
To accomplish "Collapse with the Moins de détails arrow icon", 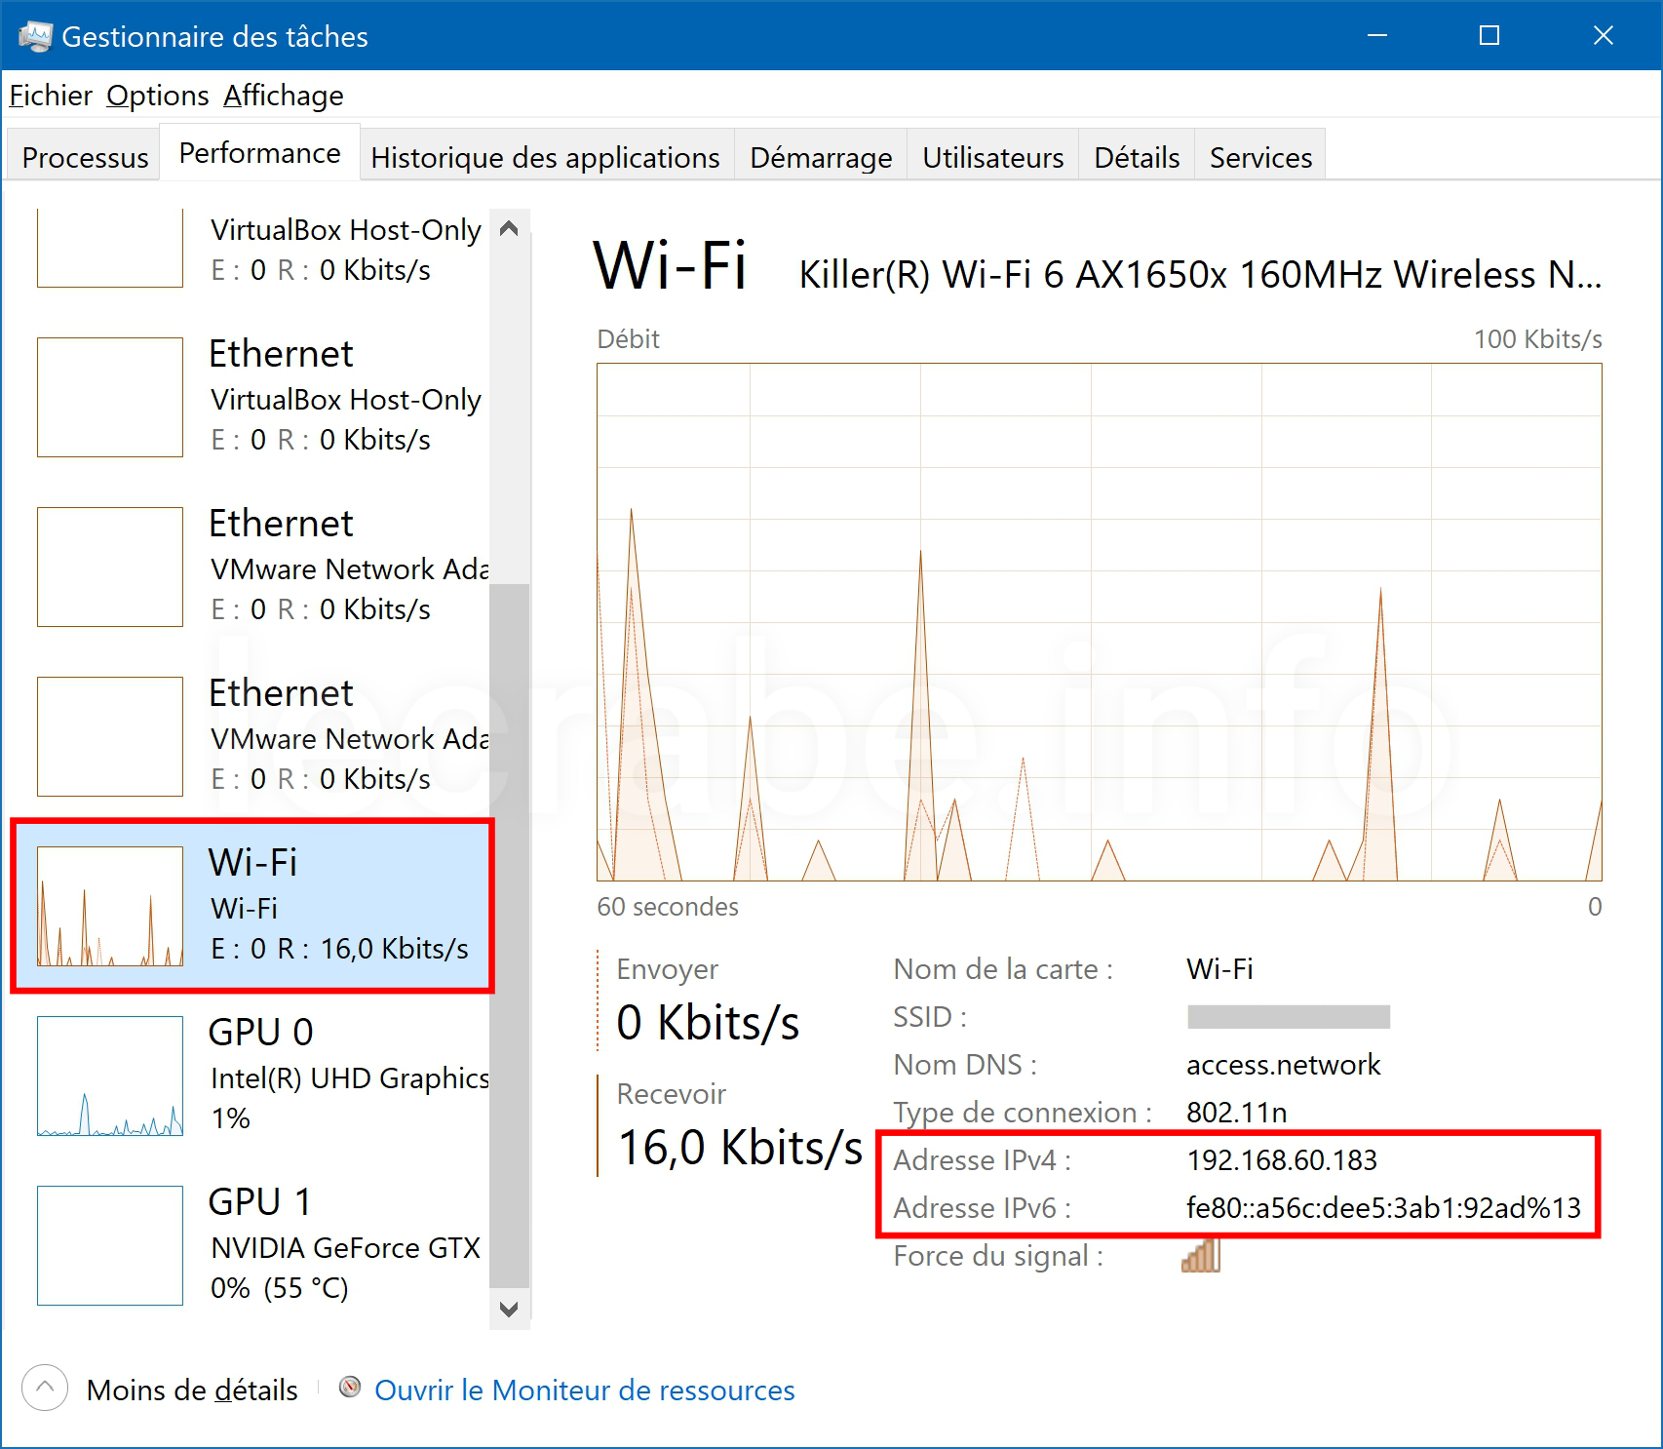I will 45,1388.
